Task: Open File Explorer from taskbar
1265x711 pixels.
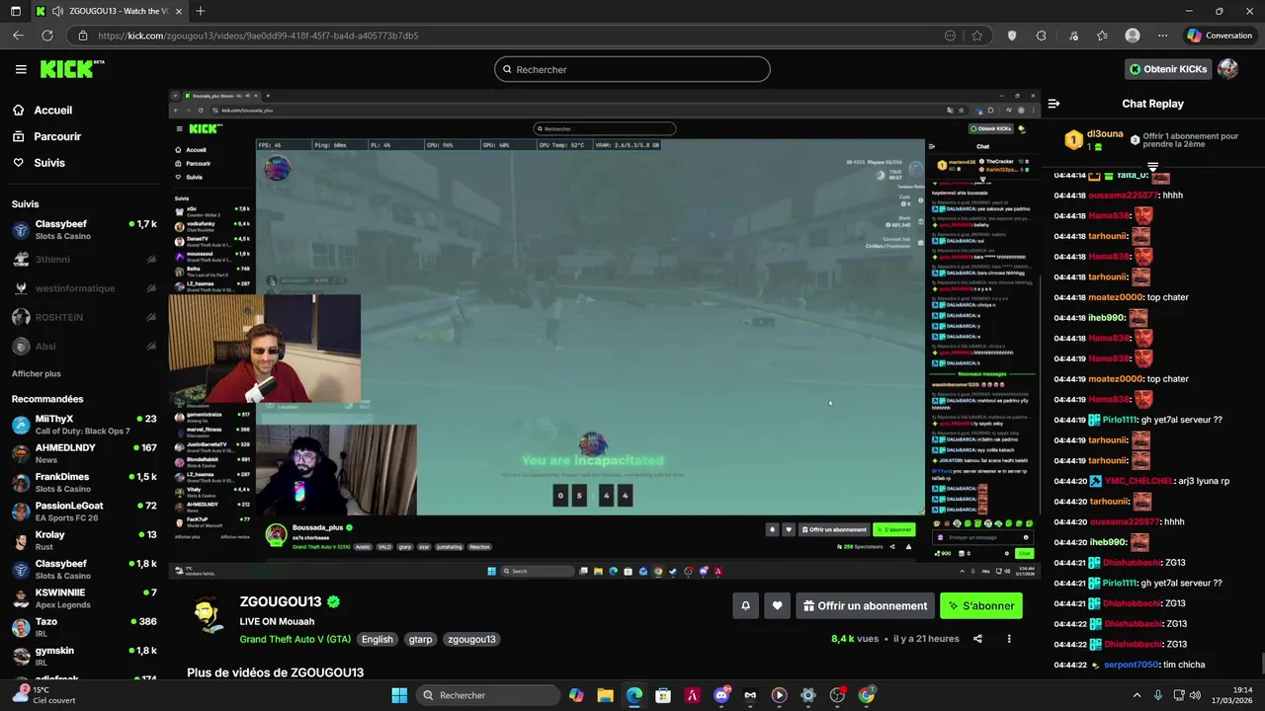Action: coord(605,695)
